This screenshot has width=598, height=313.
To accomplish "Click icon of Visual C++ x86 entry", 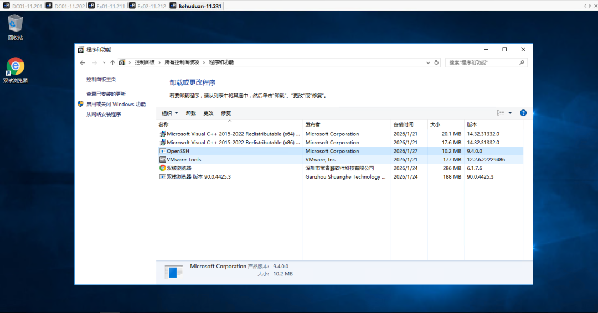I will pyautogui.click(x=162, y=143).
